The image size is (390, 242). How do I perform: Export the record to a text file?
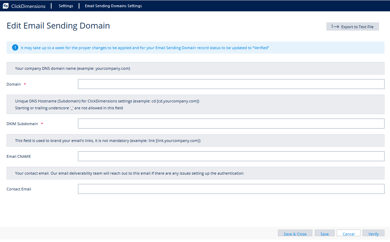tap(353, 26)
